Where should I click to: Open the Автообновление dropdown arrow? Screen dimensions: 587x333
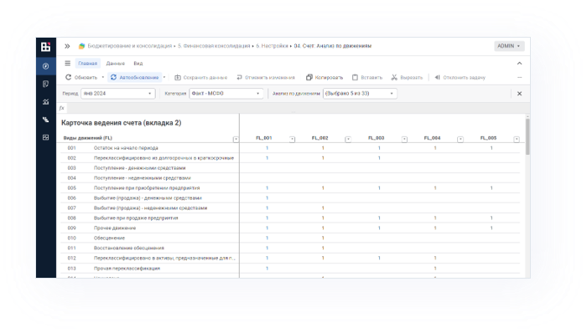tap(164, 78)
